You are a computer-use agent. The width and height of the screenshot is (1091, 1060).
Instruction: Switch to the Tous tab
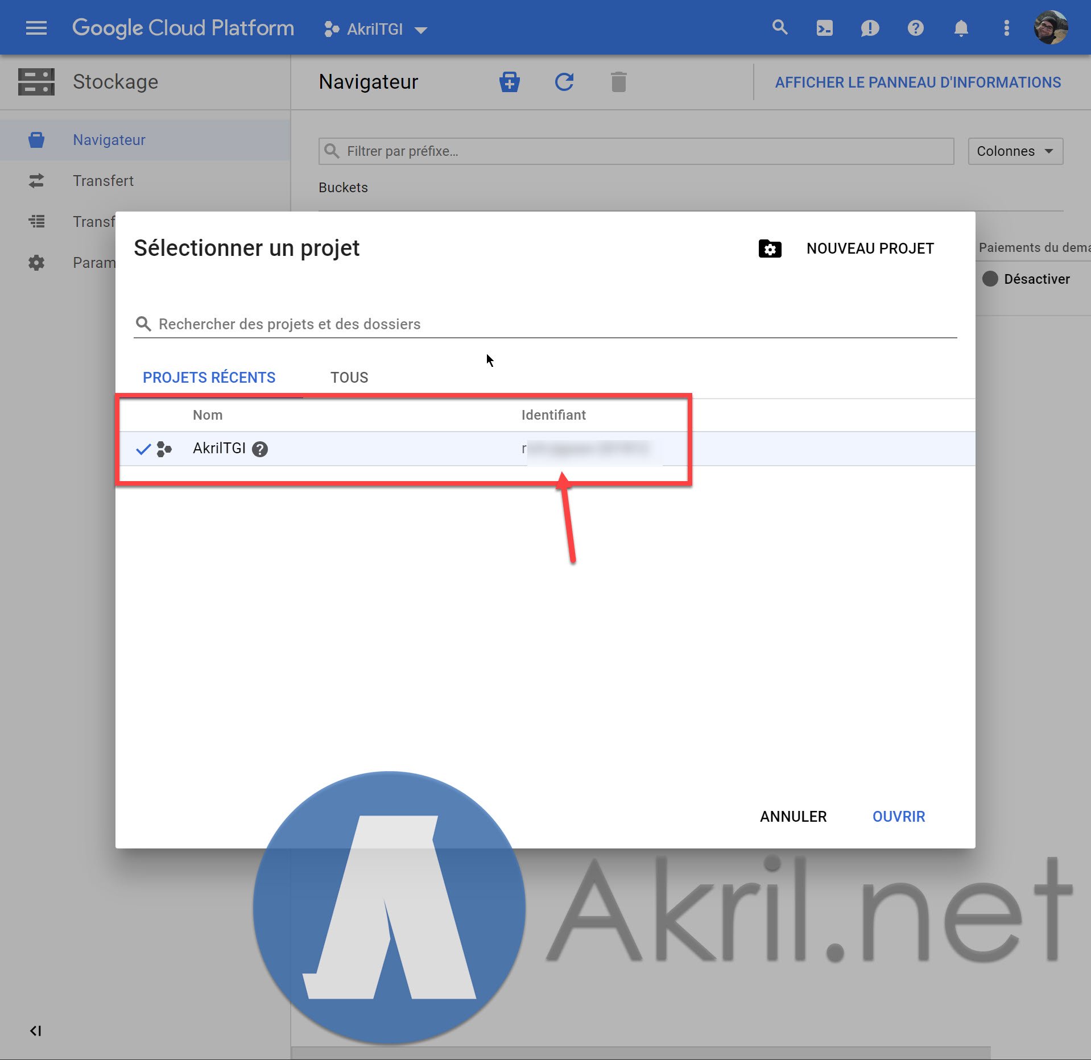point(349,378)
